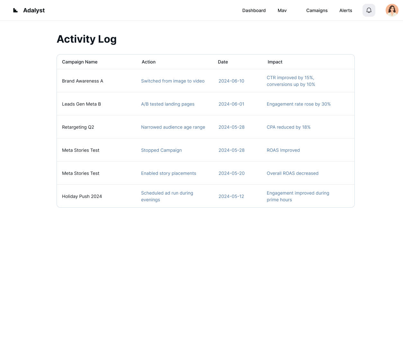The width and height of the screenshot is (403, 342).
Task: Click 'A/B tested landing pages' link
Action: 167,104
